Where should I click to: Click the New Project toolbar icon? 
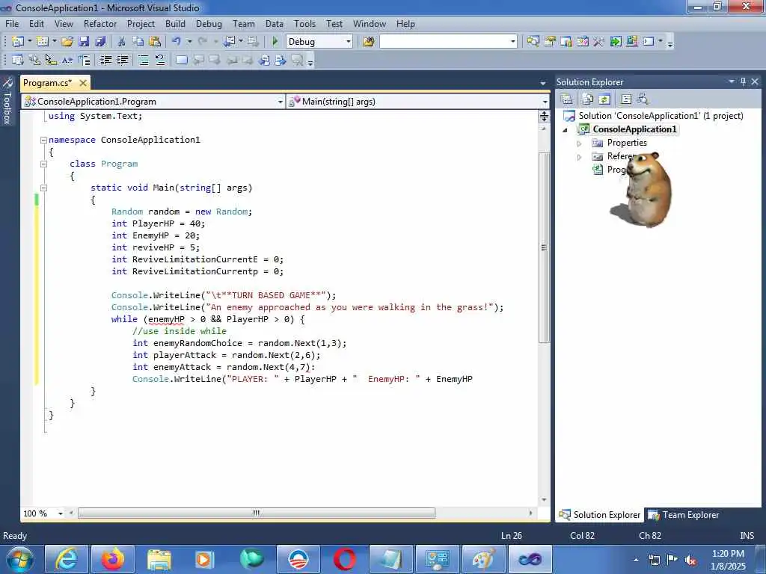18,42
